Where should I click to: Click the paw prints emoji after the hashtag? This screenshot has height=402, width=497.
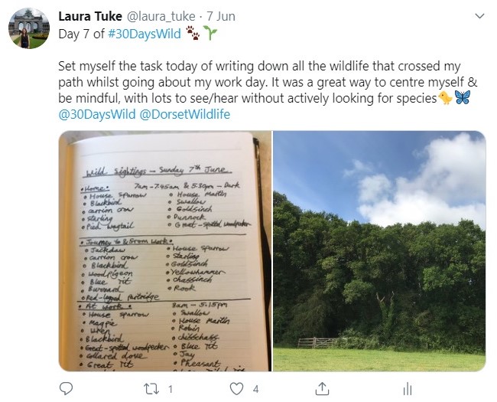[x=193, y=33]
